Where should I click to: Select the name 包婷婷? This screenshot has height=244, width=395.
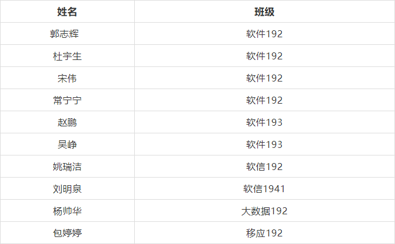(x=67, y=233)
